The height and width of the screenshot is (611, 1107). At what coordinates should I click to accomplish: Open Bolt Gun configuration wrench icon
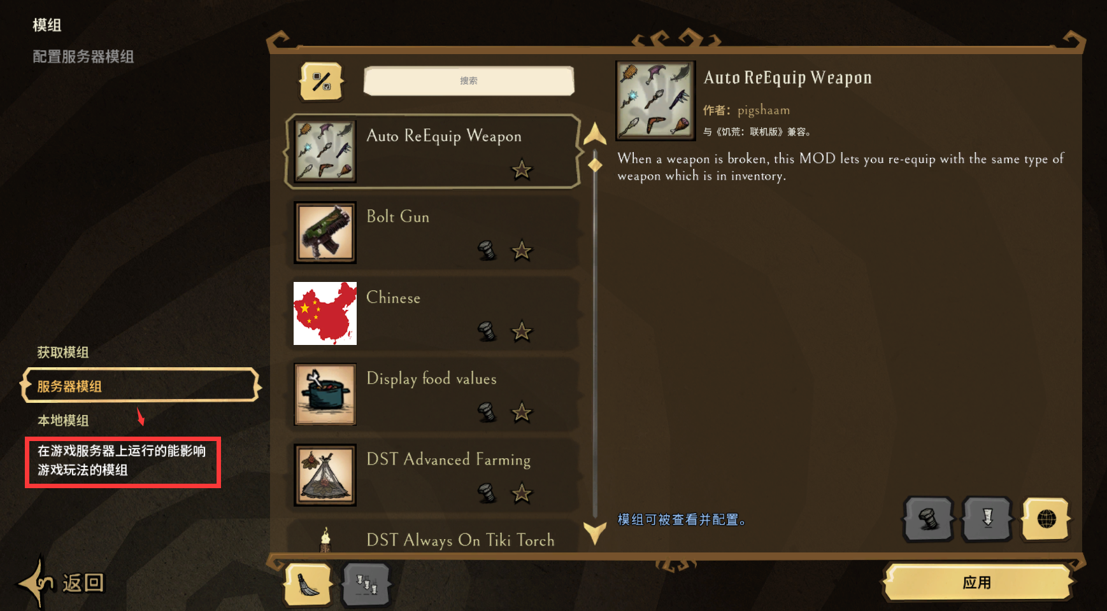tap(487, 250)
